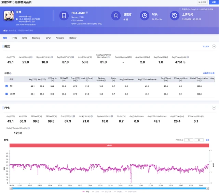Click the upload time history icon
The height and width of the screenshot is (196, 219).
point(175,16)
